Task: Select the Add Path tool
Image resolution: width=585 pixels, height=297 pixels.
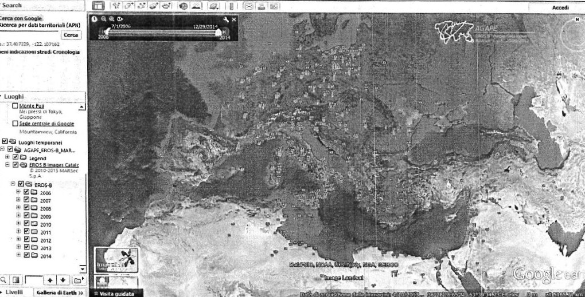Action: (x=142, y=6)
